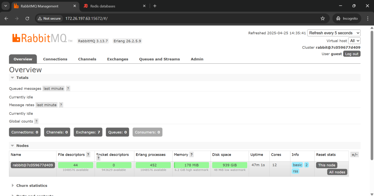The height and width of the screenshot is (196, 374).
Task: Click the Erlang 26.2.5.9 version label
Action: pos(127,41)
